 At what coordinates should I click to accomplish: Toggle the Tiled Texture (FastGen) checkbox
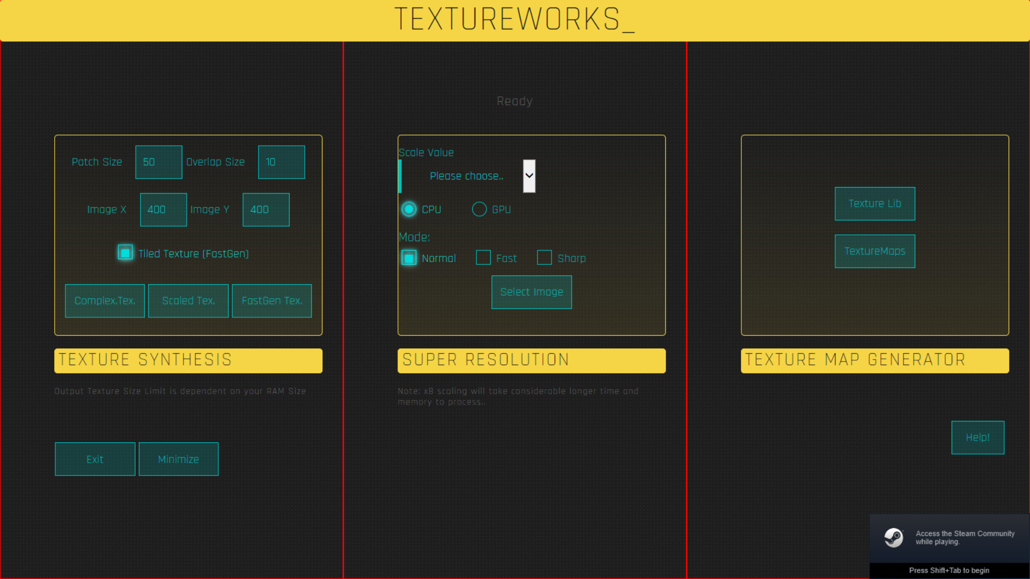(125, 253)
